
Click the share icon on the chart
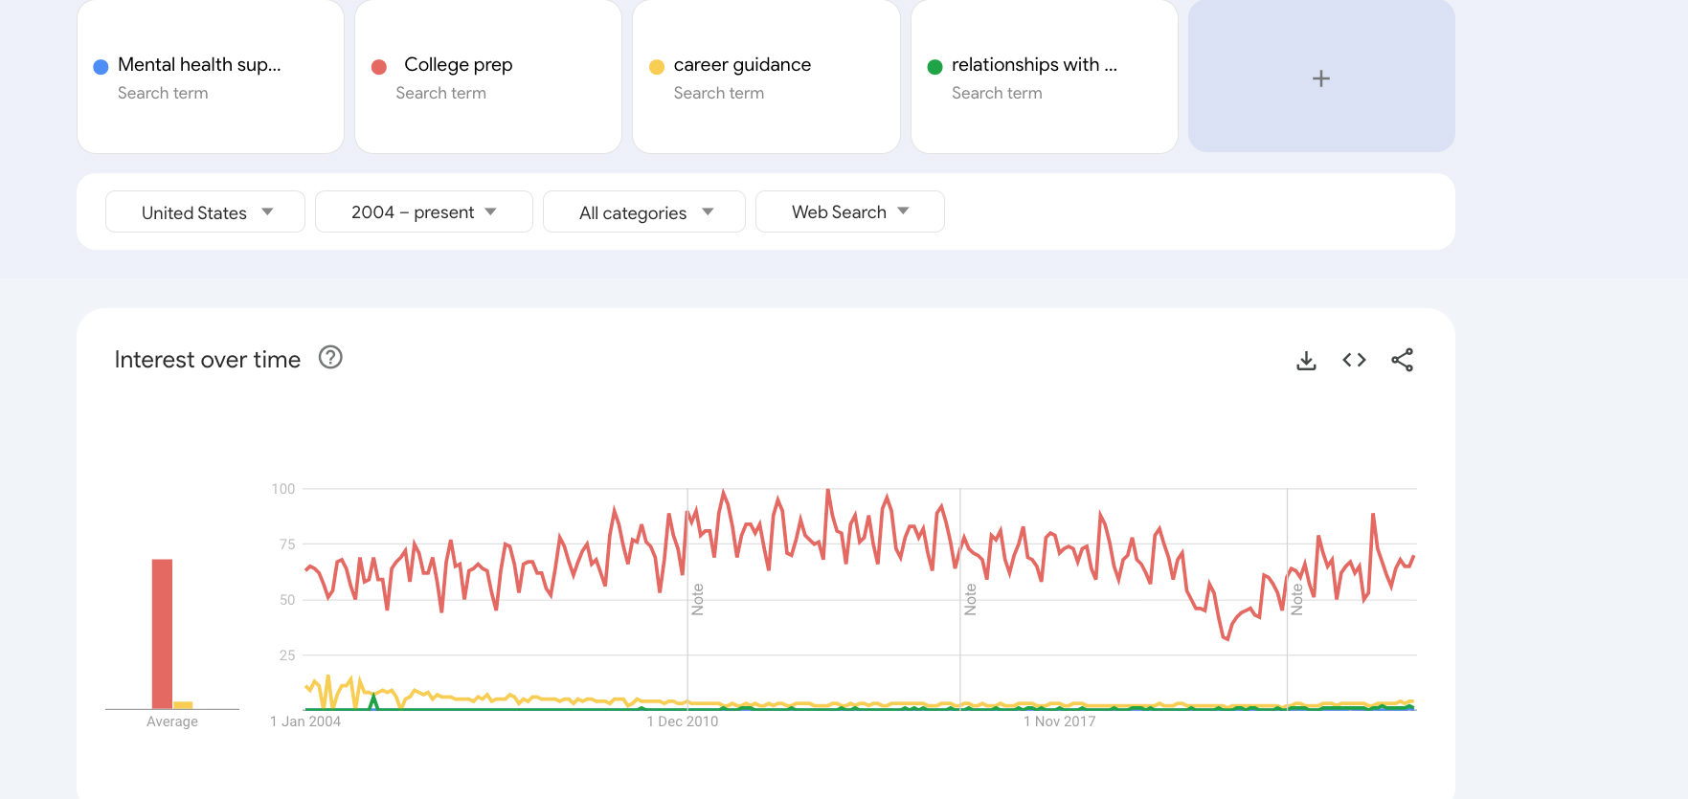1402,361
